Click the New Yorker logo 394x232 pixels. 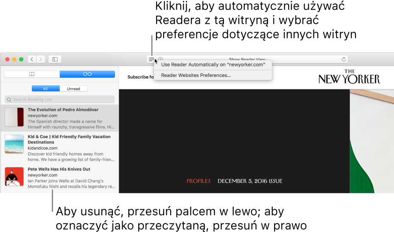tap(349, 77)
